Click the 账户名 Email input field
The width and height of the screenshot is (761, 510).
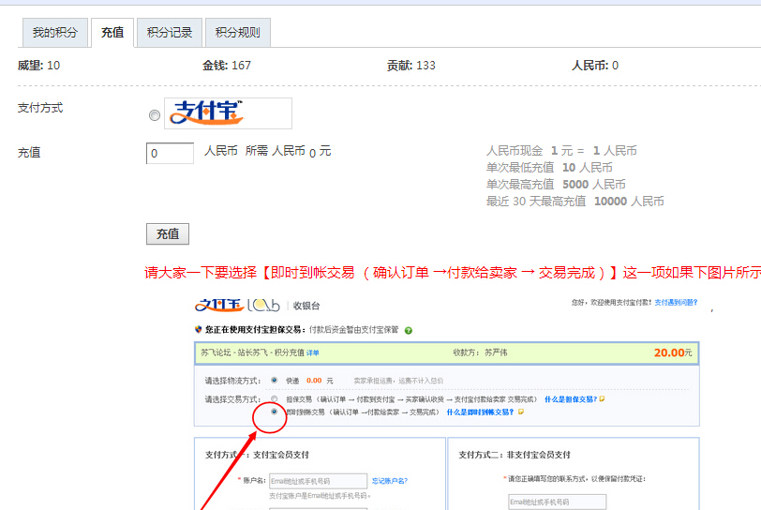pyautogui.click(x=318, y=481)
